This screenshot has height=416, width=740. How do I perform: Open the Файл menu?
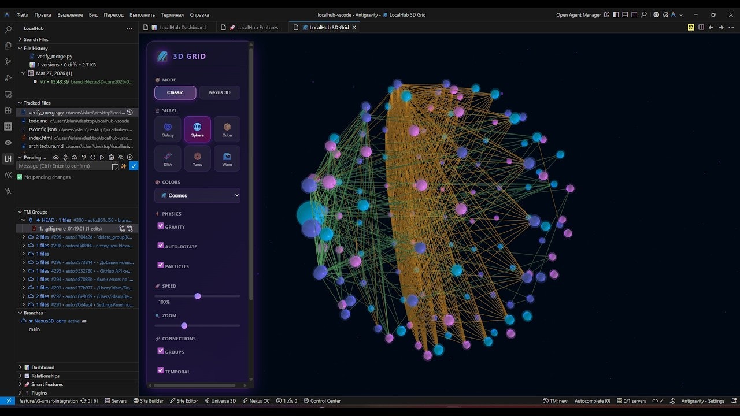[x=23, y=14]
